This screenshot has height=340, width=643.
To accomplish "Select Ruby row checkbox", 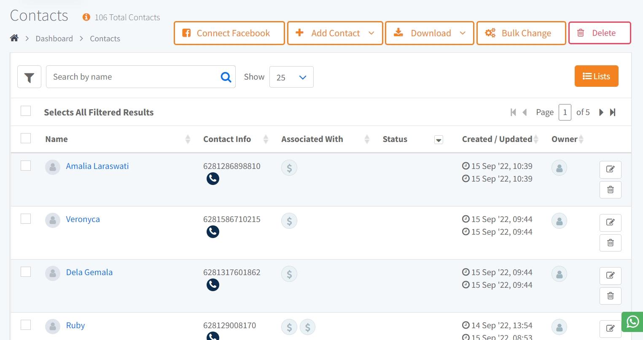I will click(26, 325).
